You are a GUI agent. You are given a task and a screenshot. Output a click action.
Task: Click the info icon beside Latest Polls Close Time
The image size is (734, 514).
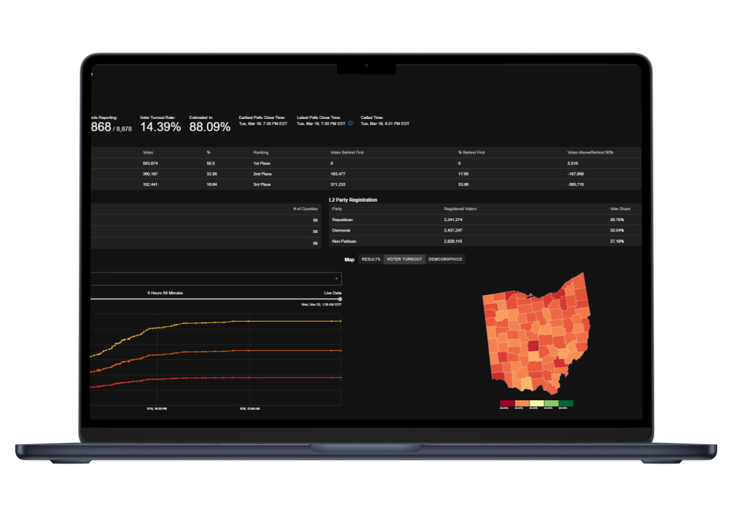click(350, 123)
